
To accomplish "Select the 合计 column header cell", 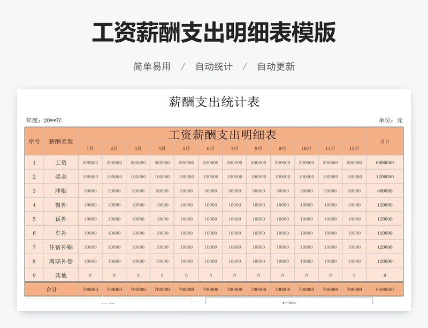I will pyautogui.click(x=385, y=141).
